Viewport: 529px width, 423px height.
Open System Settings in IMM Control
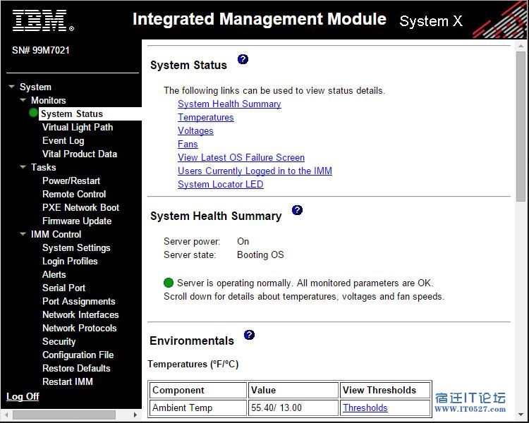[x=76, y=247]
